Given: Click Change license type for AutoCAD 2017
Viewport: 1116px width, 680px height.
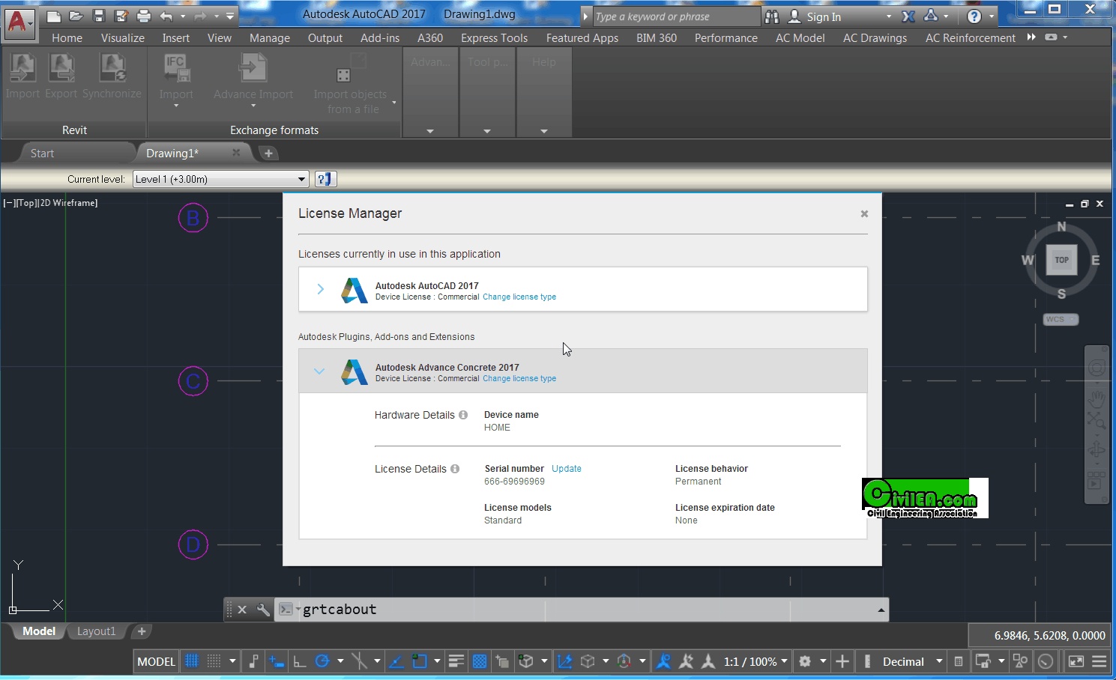Looking at the screenshot, I should [x=519, y=297].
